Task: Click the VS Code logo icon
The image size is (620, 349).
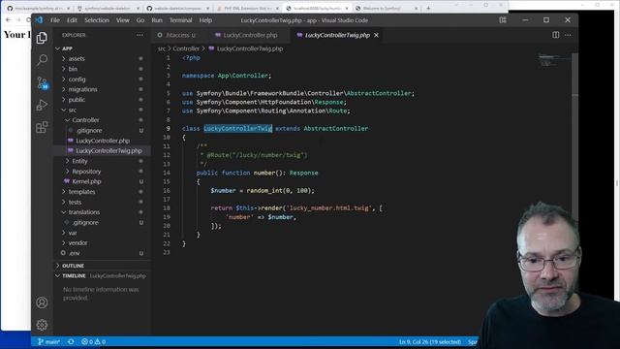Action: 39,20
